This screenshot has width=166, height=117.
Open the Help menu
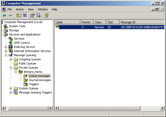point(55,9)
